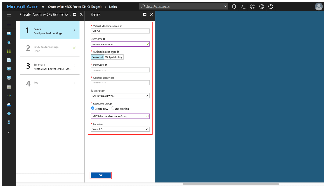This screenshot has height=188, width=327.
Task: Click the Virtual Machine name field
Action: click(x=120, y=31)
